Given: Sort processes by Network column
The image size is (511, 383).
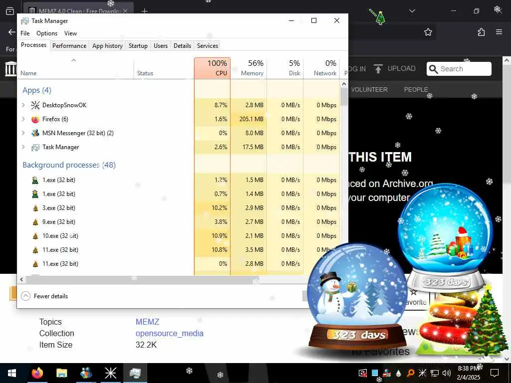Looking at the screenshot, I should [x=322, y=68].
